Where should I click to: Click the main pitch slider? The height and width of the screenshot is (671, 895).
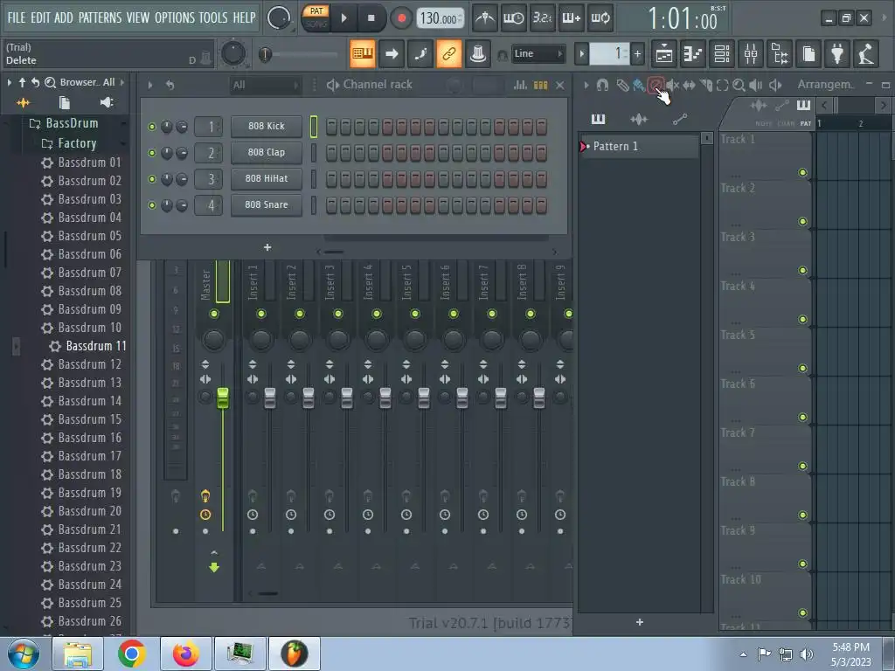point(299,55)
